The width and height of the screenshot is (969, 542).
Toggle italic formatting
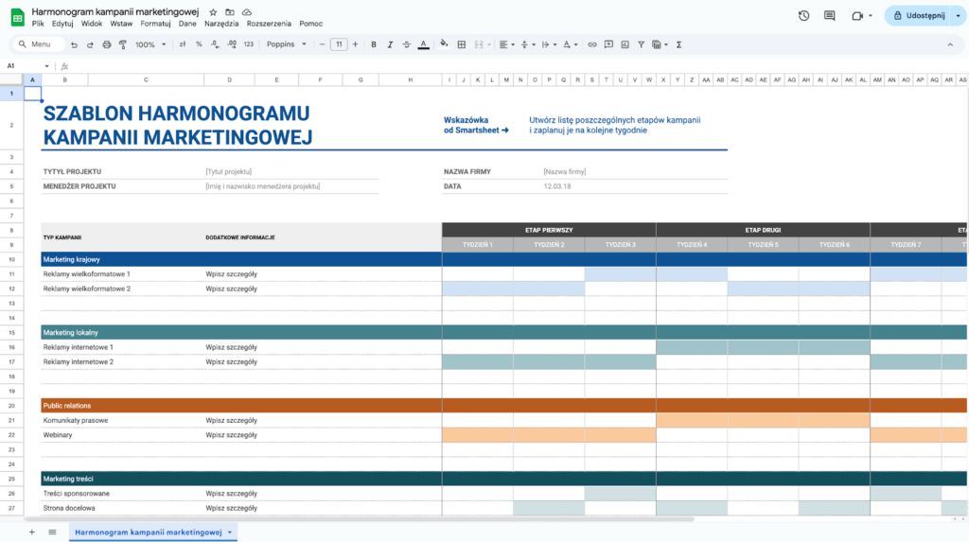pos(390,44)
